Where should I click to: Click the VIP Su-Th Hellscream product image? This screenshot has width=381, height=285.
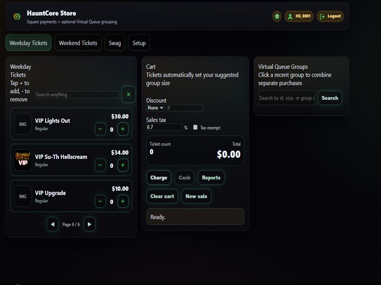click(23, 160)
